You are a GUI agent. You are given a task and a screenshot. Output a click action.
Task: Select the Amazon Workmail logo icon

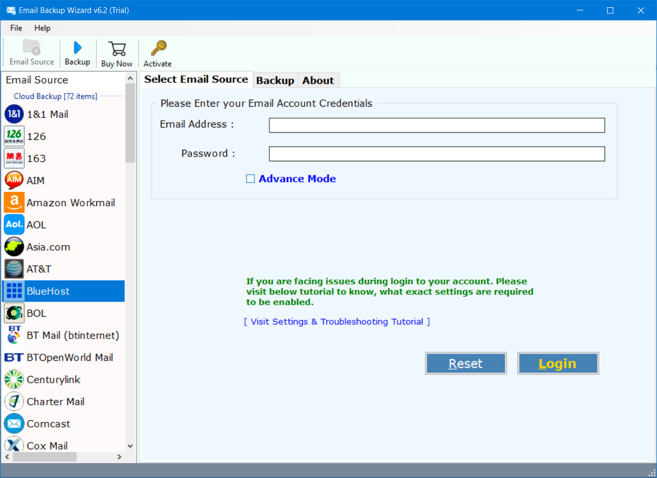(x=14, y=203)
